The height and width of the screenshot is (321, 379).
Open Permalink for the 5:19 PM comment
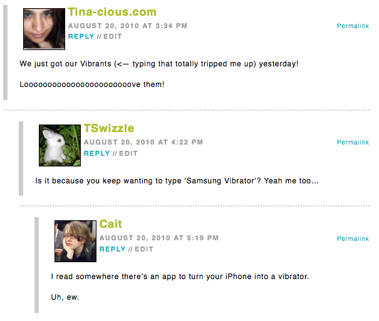point(353,238)
